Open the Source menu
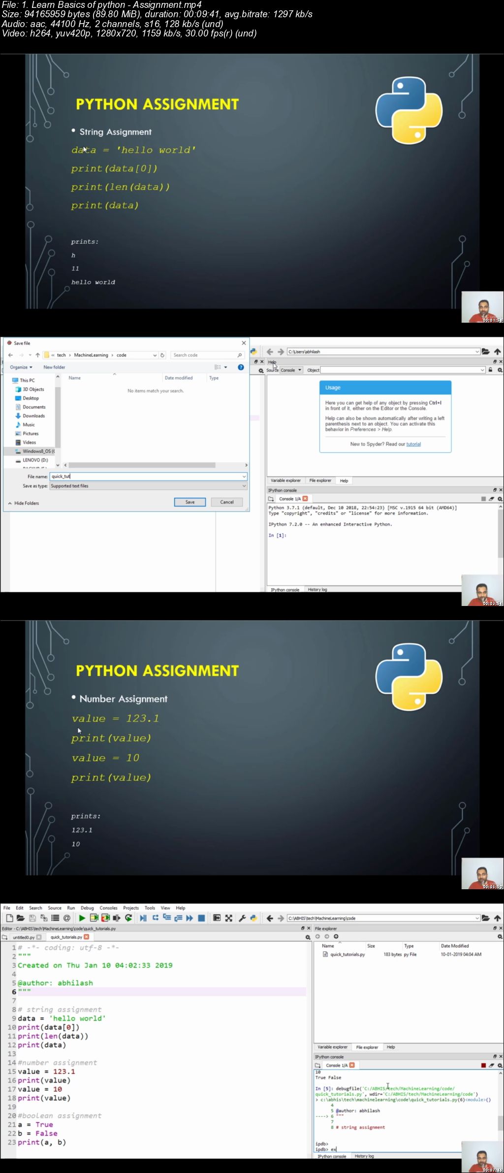 click(55, 908)
